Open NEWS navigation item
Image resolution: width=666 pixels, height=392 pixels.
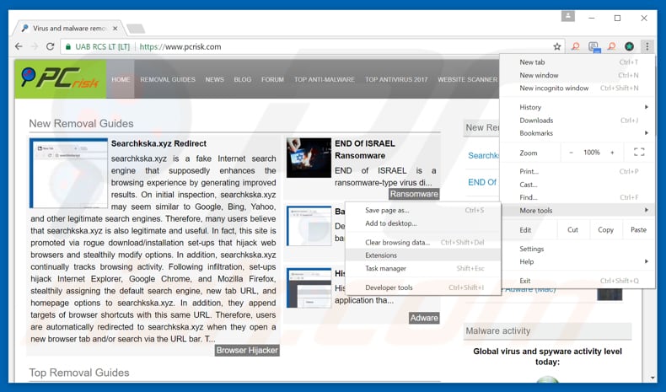(214, 79)
